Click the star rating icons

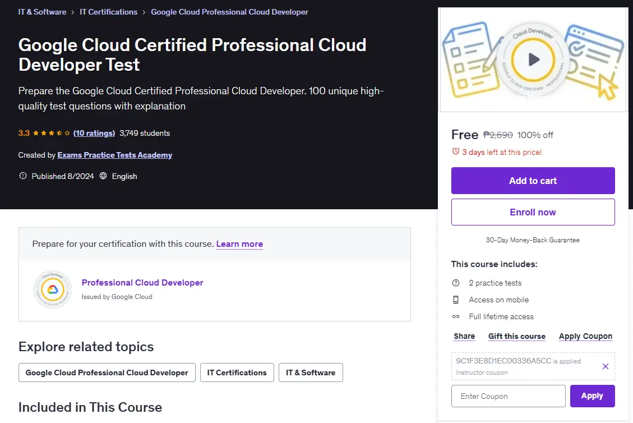click(x=51, y=133)
